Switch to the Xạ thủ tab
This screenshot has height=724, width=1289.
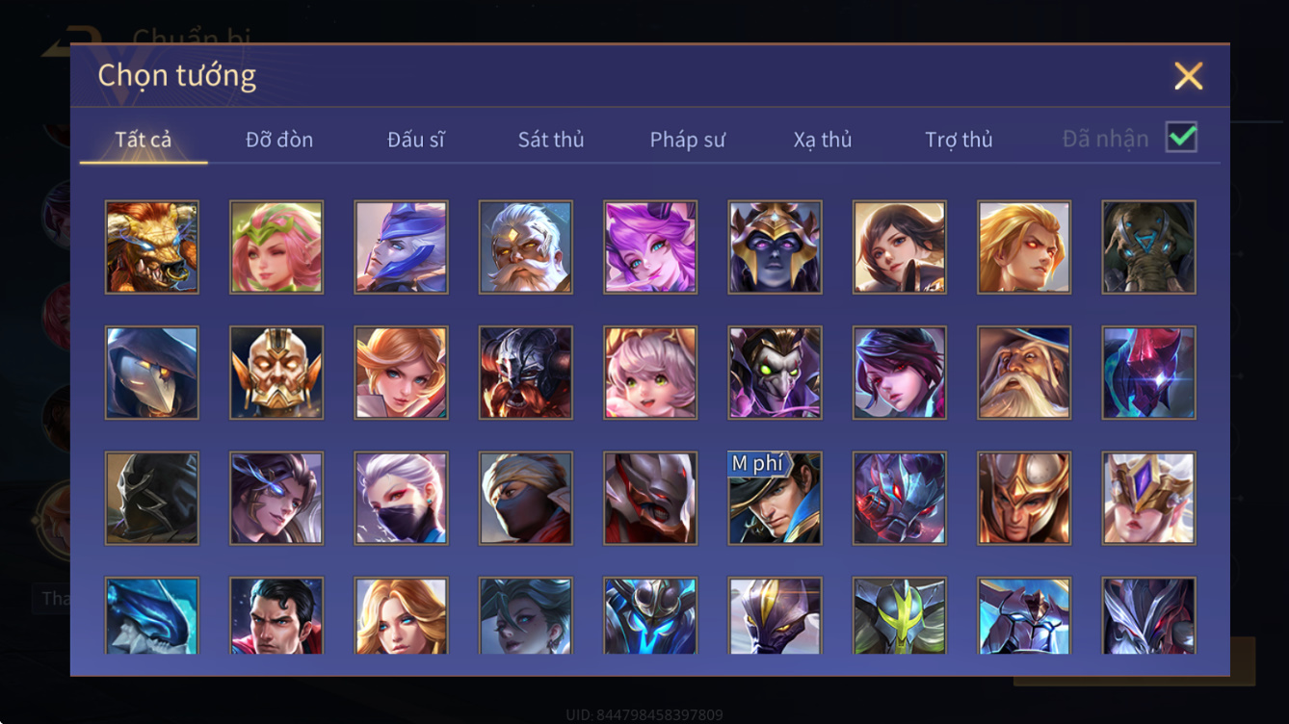click(x=823, y=140)
